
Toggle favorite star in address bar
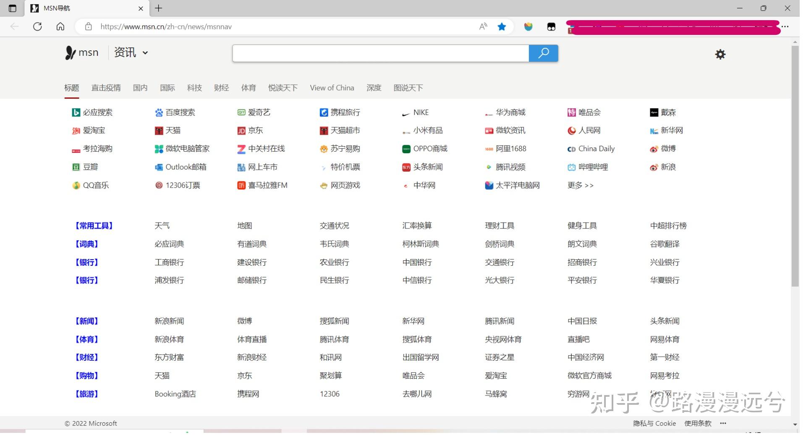tap(505, 27)
